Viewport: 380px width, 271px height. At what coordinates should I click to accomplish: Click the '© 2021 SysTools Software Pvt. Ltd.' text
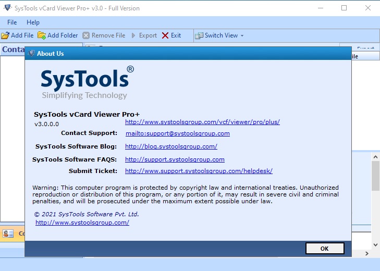87,214
